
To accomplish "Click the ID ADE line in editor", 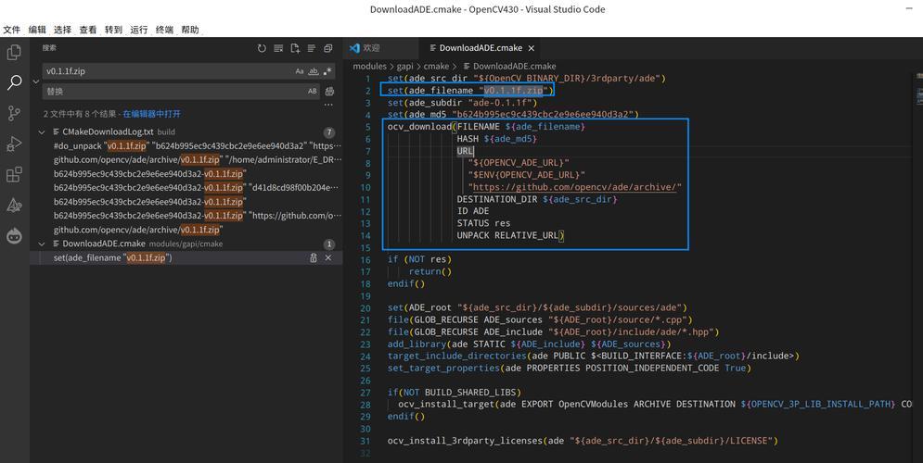I will [473, 211].
